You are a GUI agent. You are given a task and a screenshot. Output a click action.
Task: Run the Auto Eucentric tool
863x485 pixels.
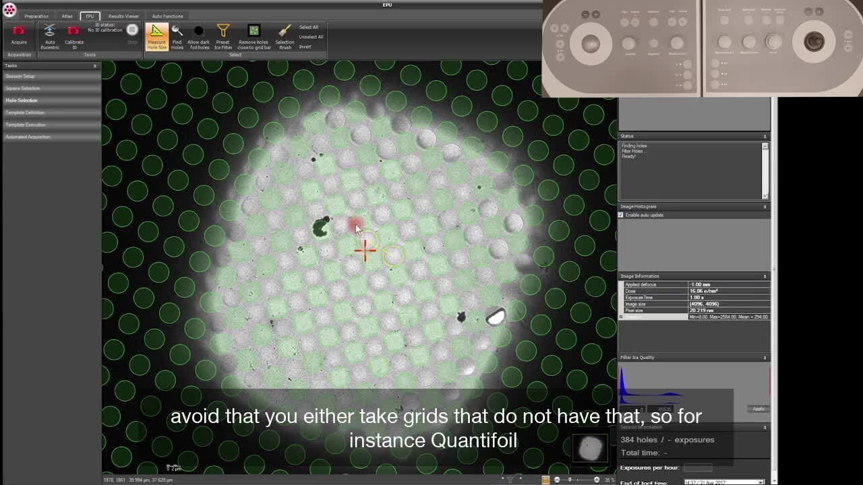pos(49,32)
